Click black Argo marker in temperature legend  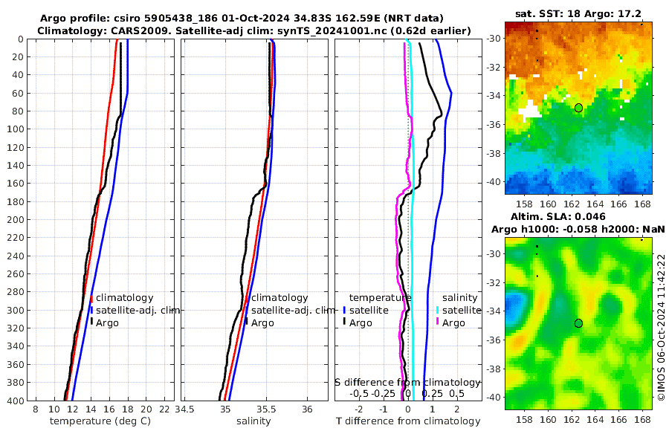(91, 321)
